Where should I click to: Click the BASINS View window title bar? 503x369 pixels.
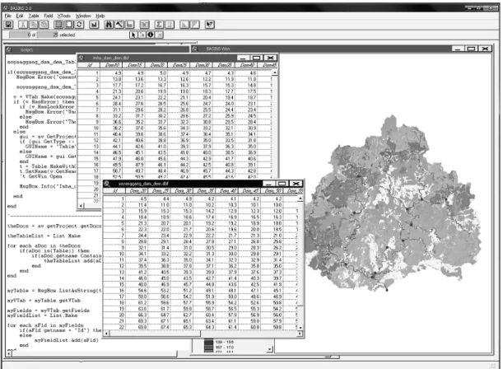point(342,49)
